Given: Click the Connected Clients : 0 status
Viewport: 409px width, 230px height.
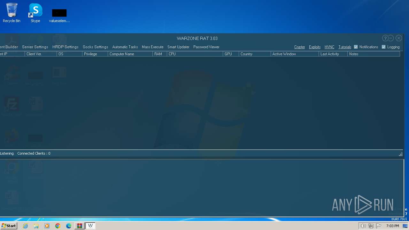Looking at the screenshot, I should [x=34, y=153].
